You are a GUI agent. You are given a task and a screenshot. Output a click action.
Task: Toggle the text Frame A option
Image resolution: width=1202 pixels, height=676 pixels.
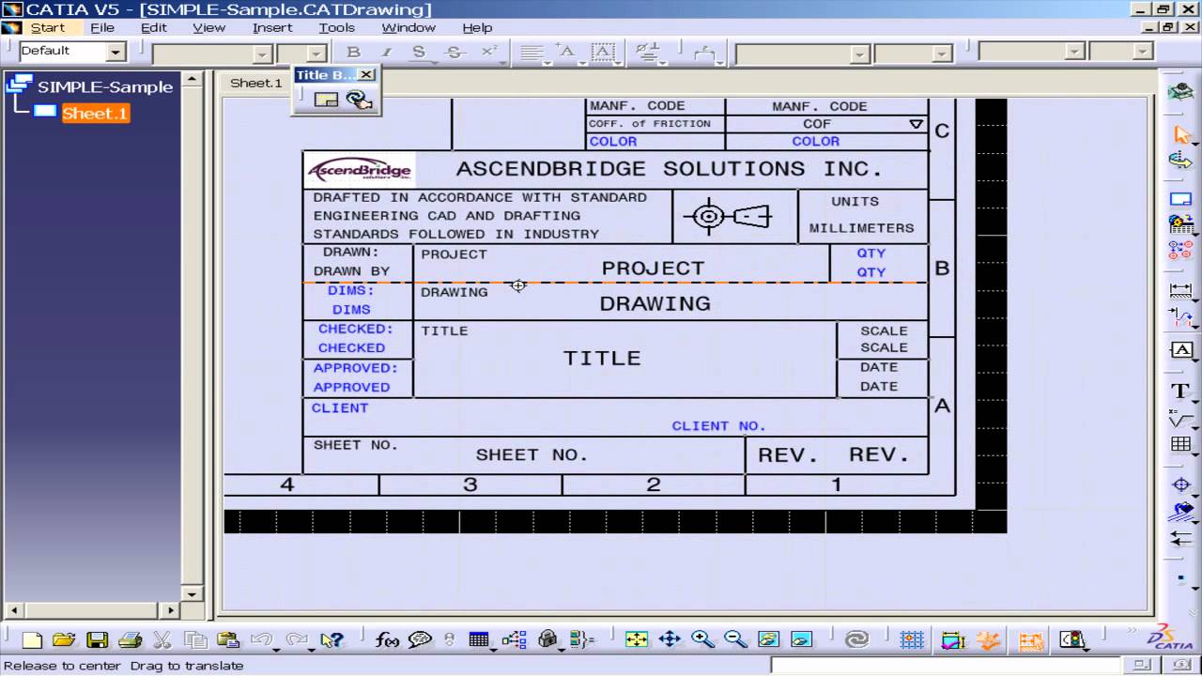[603, 53]
